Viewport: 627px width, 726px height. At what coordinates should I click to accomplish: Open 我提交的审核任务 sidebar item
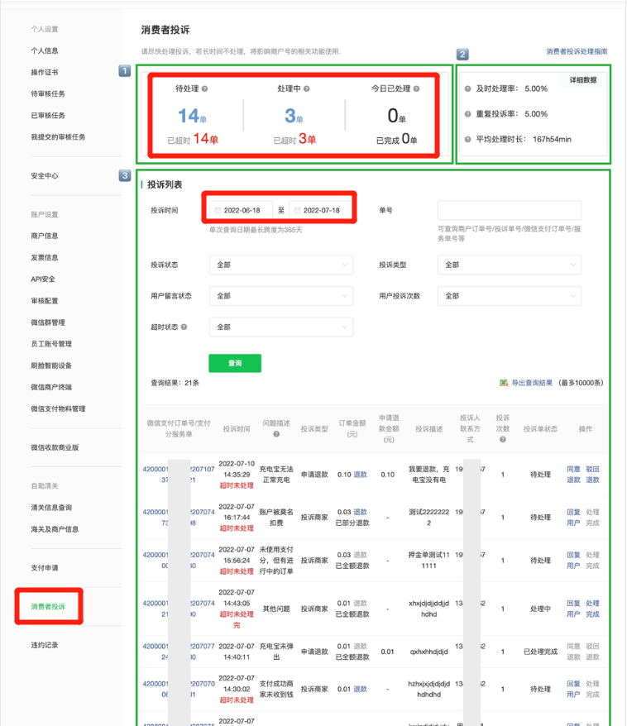click(x=58, y=137)
